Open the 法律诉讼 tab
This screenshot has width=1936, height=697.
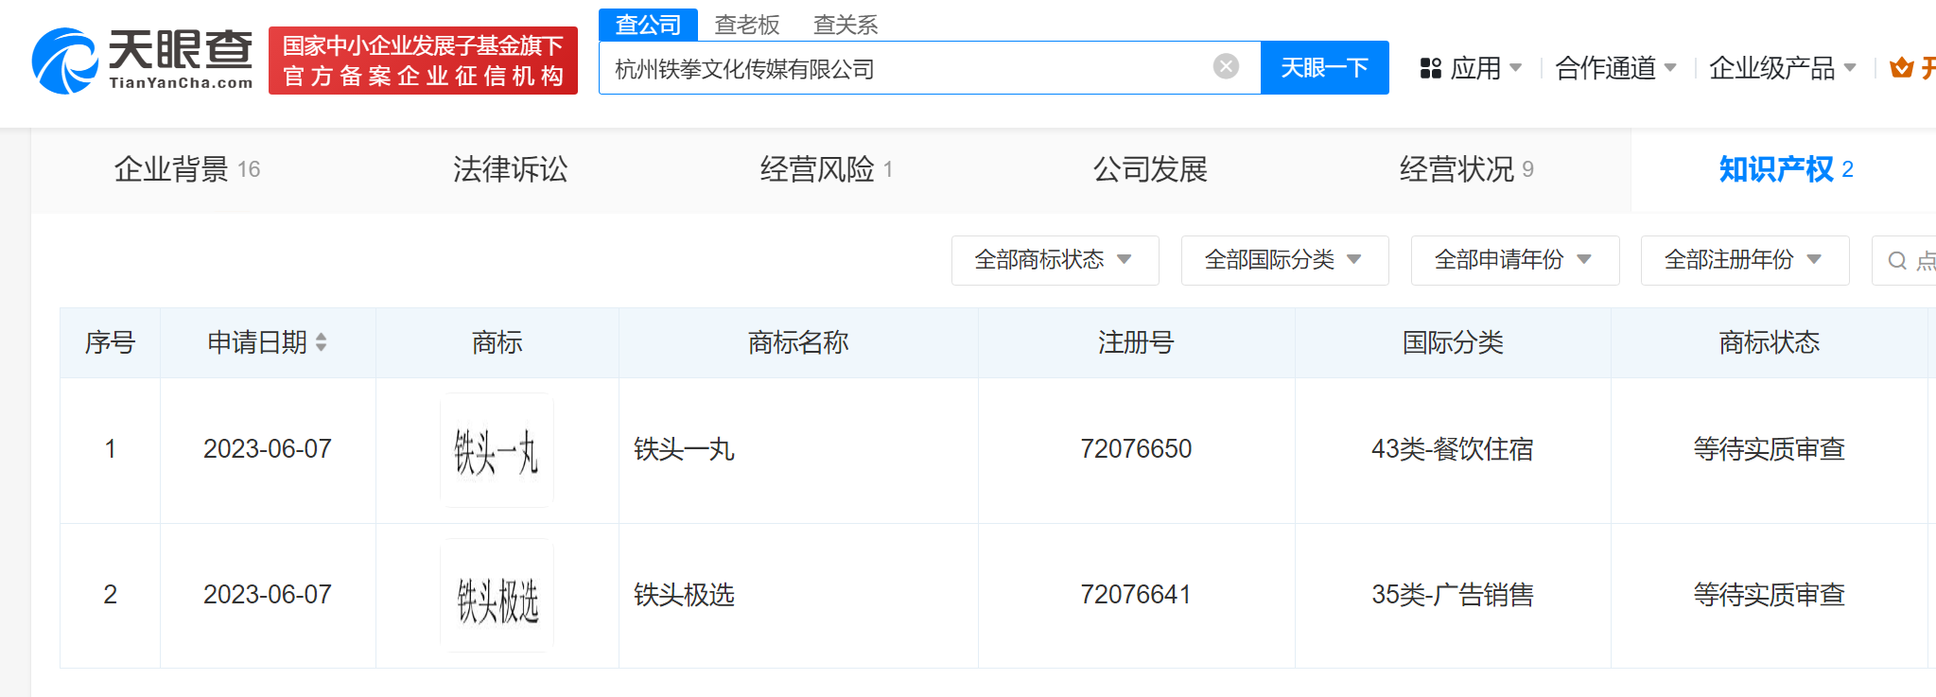pyautogui.click(x=511, y=169)
